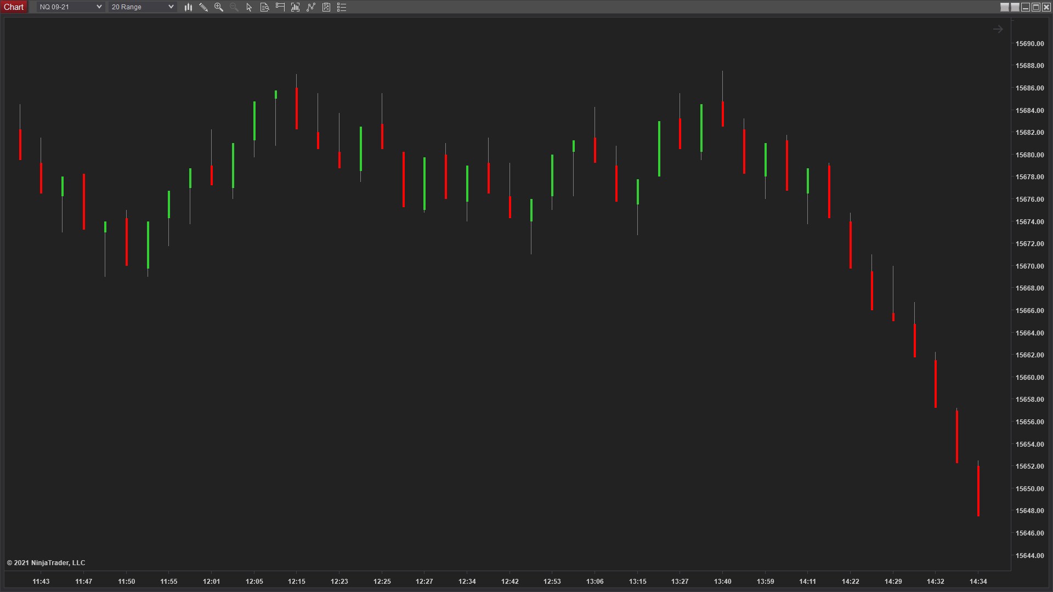This screenshot has height=592, width=1053.
Task: Expand the NQ 09-21 instrument selector
Action: click(x=70, y=7)
